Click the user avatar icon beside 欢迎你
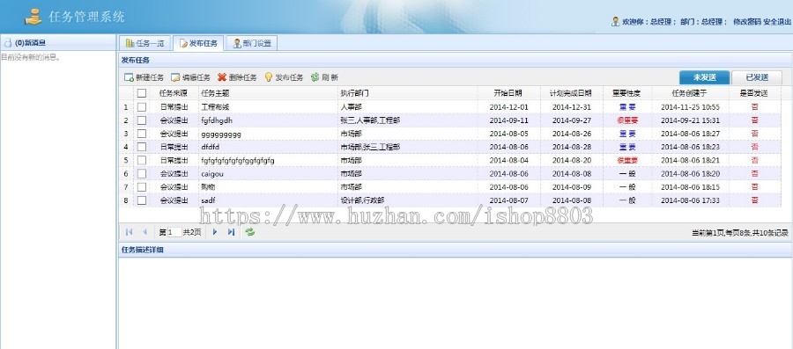The height and width of the screenshot is (349, 793). pos(616,22)
